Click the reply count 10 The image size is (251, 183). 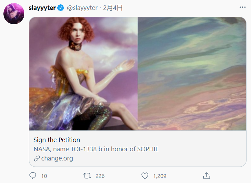coord(44,176)
